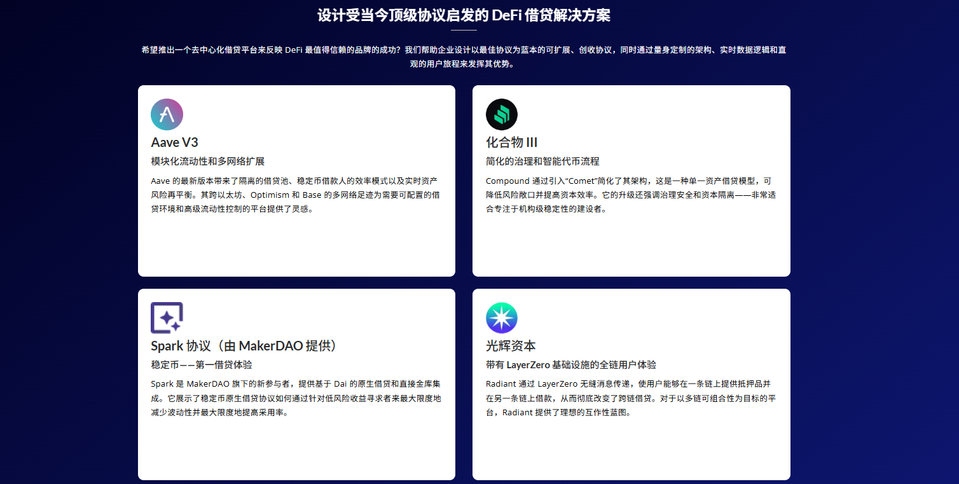Click the blank lower area of 光辉资本 card
Image resolution: width=959 pixels, height=484 pixels.
(x=631, y=452)
